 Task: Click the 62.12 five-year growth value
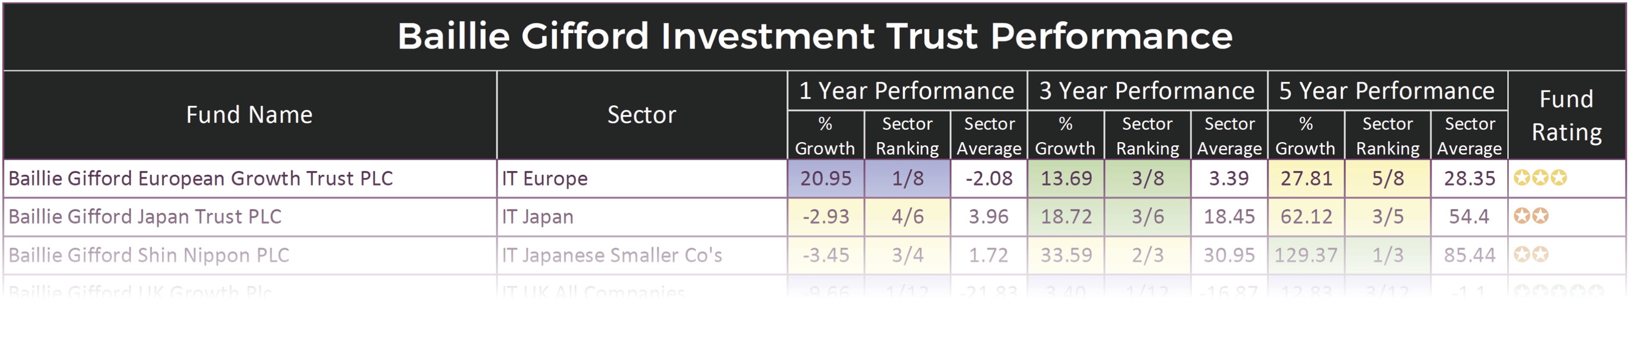(x=1306, y=217)
